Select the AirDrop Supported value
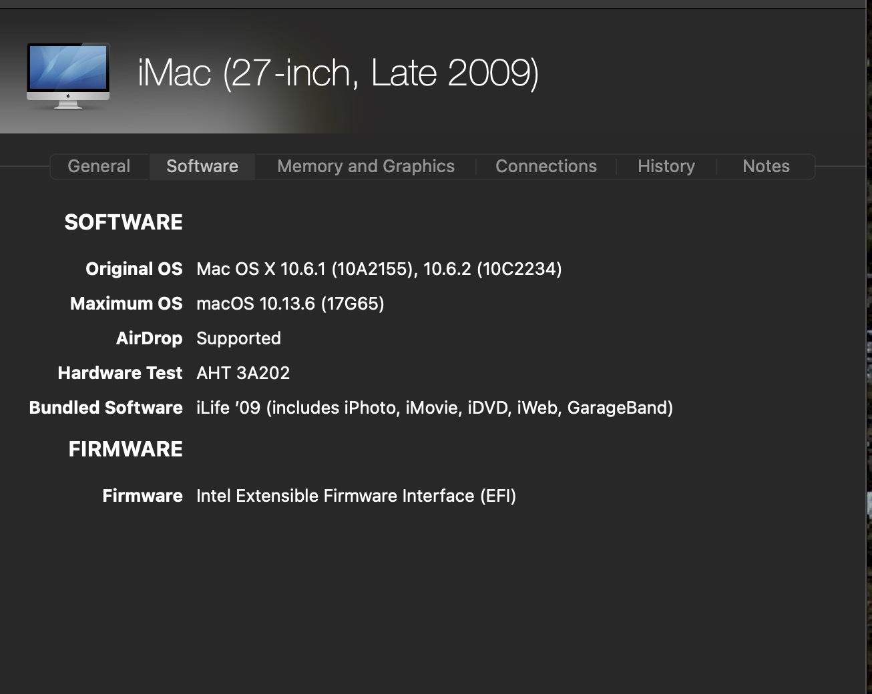872x694 pixels. (x=238, y=338)
